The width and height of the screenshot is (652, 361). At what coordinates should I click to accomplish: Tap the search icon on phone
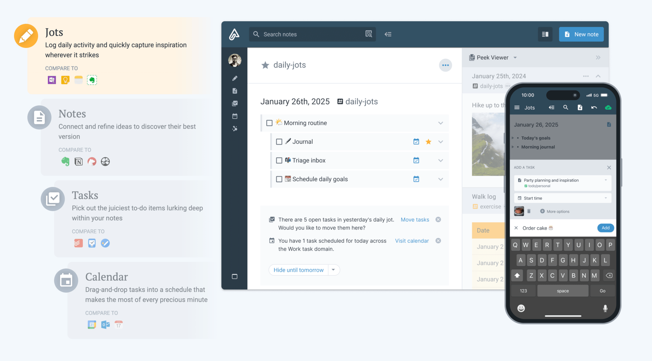[565, 107]
